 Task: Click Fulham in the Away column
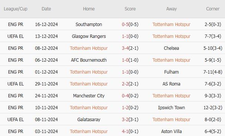coord(171,72)
